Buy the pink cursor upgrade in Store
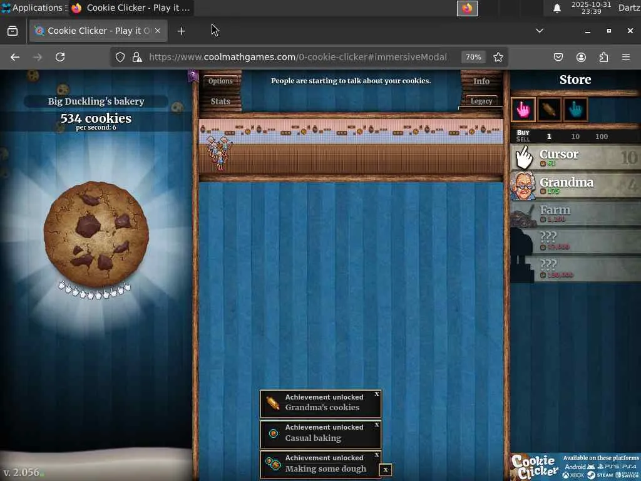 coord(523,110)
